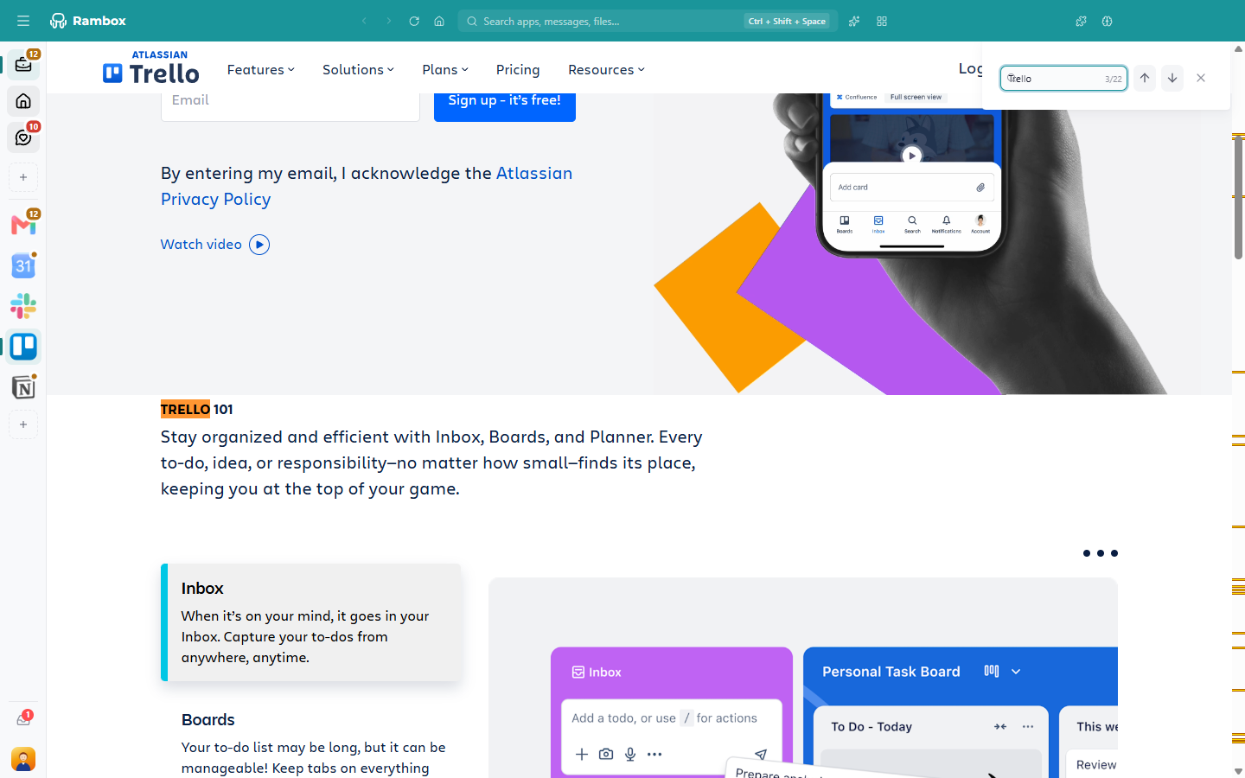Select the Trello app in the sidebar
Viewport: 1245px width, 778px height.
coord(23,347)
